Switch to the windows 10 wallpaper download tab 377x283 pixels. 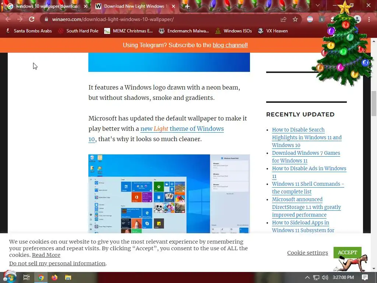(x=47, y=6)
